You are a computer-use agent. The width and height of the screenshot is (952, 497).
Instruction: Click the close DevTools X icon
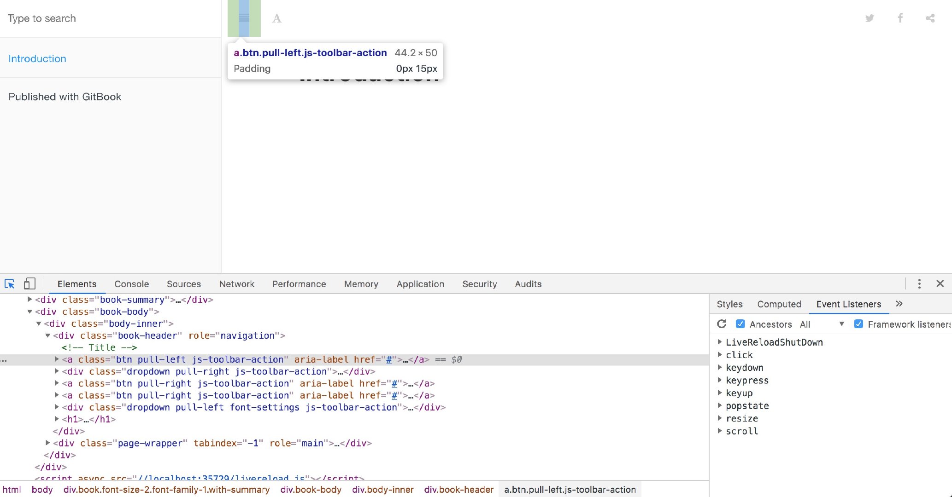click(x=940, y=284)
